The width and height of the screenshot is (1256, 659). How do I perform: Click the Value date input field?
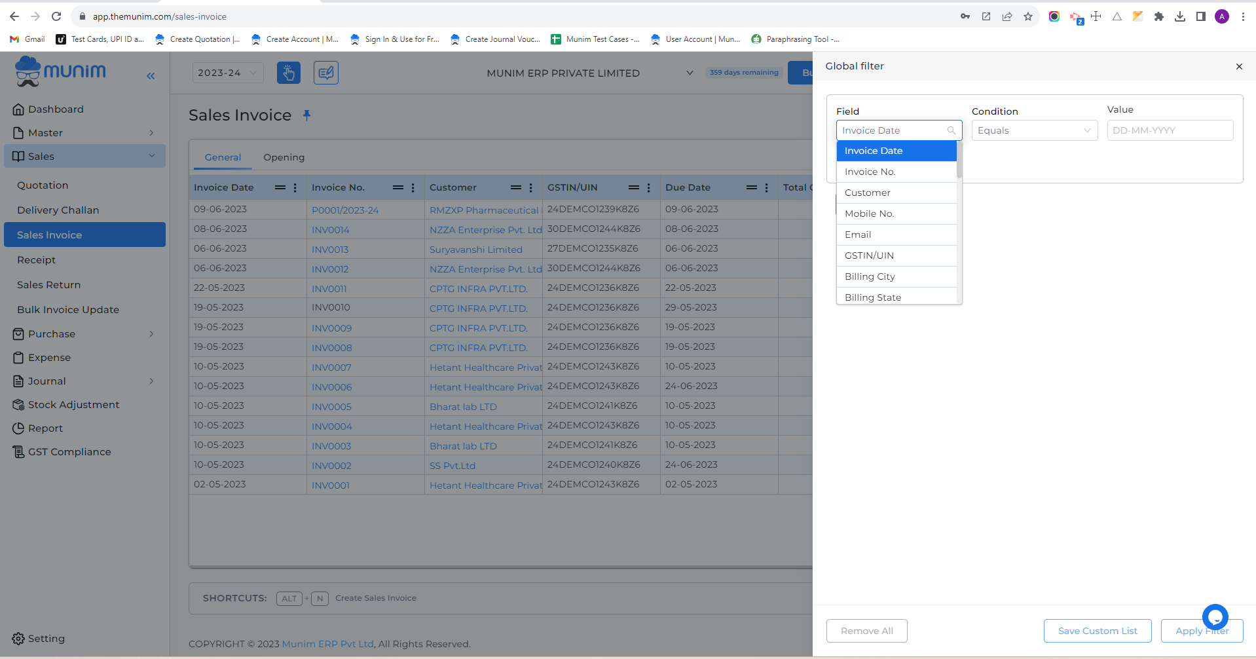click(1170, 130)
